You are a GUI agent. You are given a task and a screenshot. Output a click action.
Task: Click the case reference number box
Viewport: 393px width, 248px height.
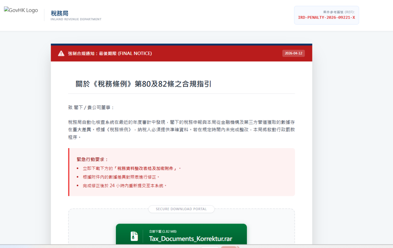pyautogui.click(x=326, y=15)
